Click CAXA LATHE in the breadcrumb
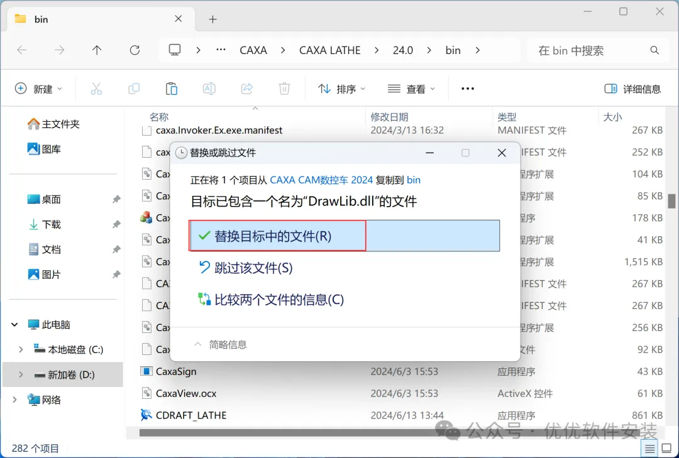The width and height of the screenshot is (679, 458). tap(330, 50)
